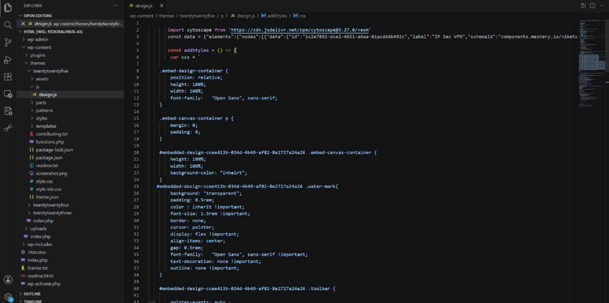Click the twentytwentyfive breadcrumb item

click(x=198, y=16)
